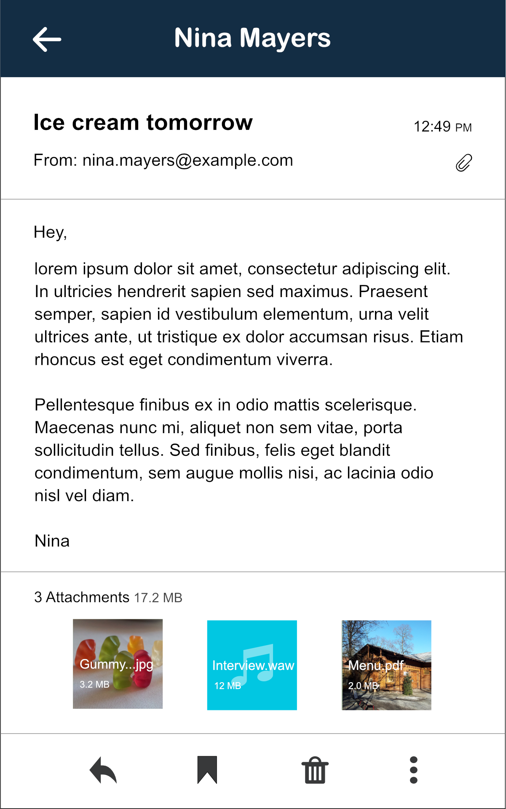Image resolution: width=506 pixels, height=809 pixels.
Task: Delete email with the trash icon
Action: [315, 770]
